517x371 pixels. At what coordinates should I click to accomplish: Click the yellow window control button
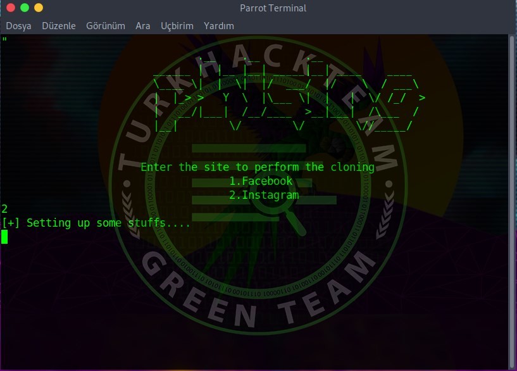point(39,8)
